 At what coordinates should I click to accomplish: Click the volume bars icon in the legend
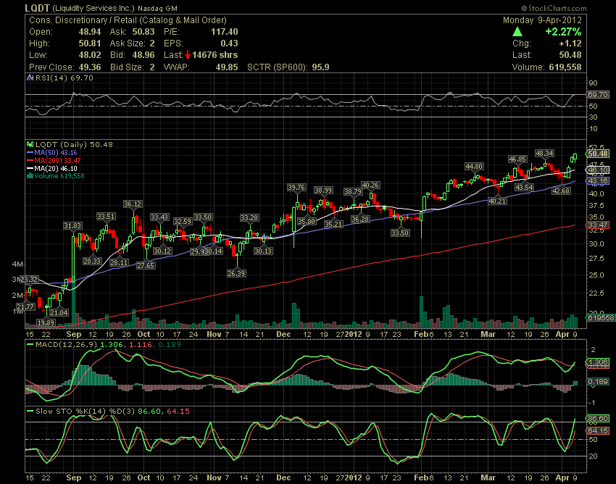coord(30,176)
